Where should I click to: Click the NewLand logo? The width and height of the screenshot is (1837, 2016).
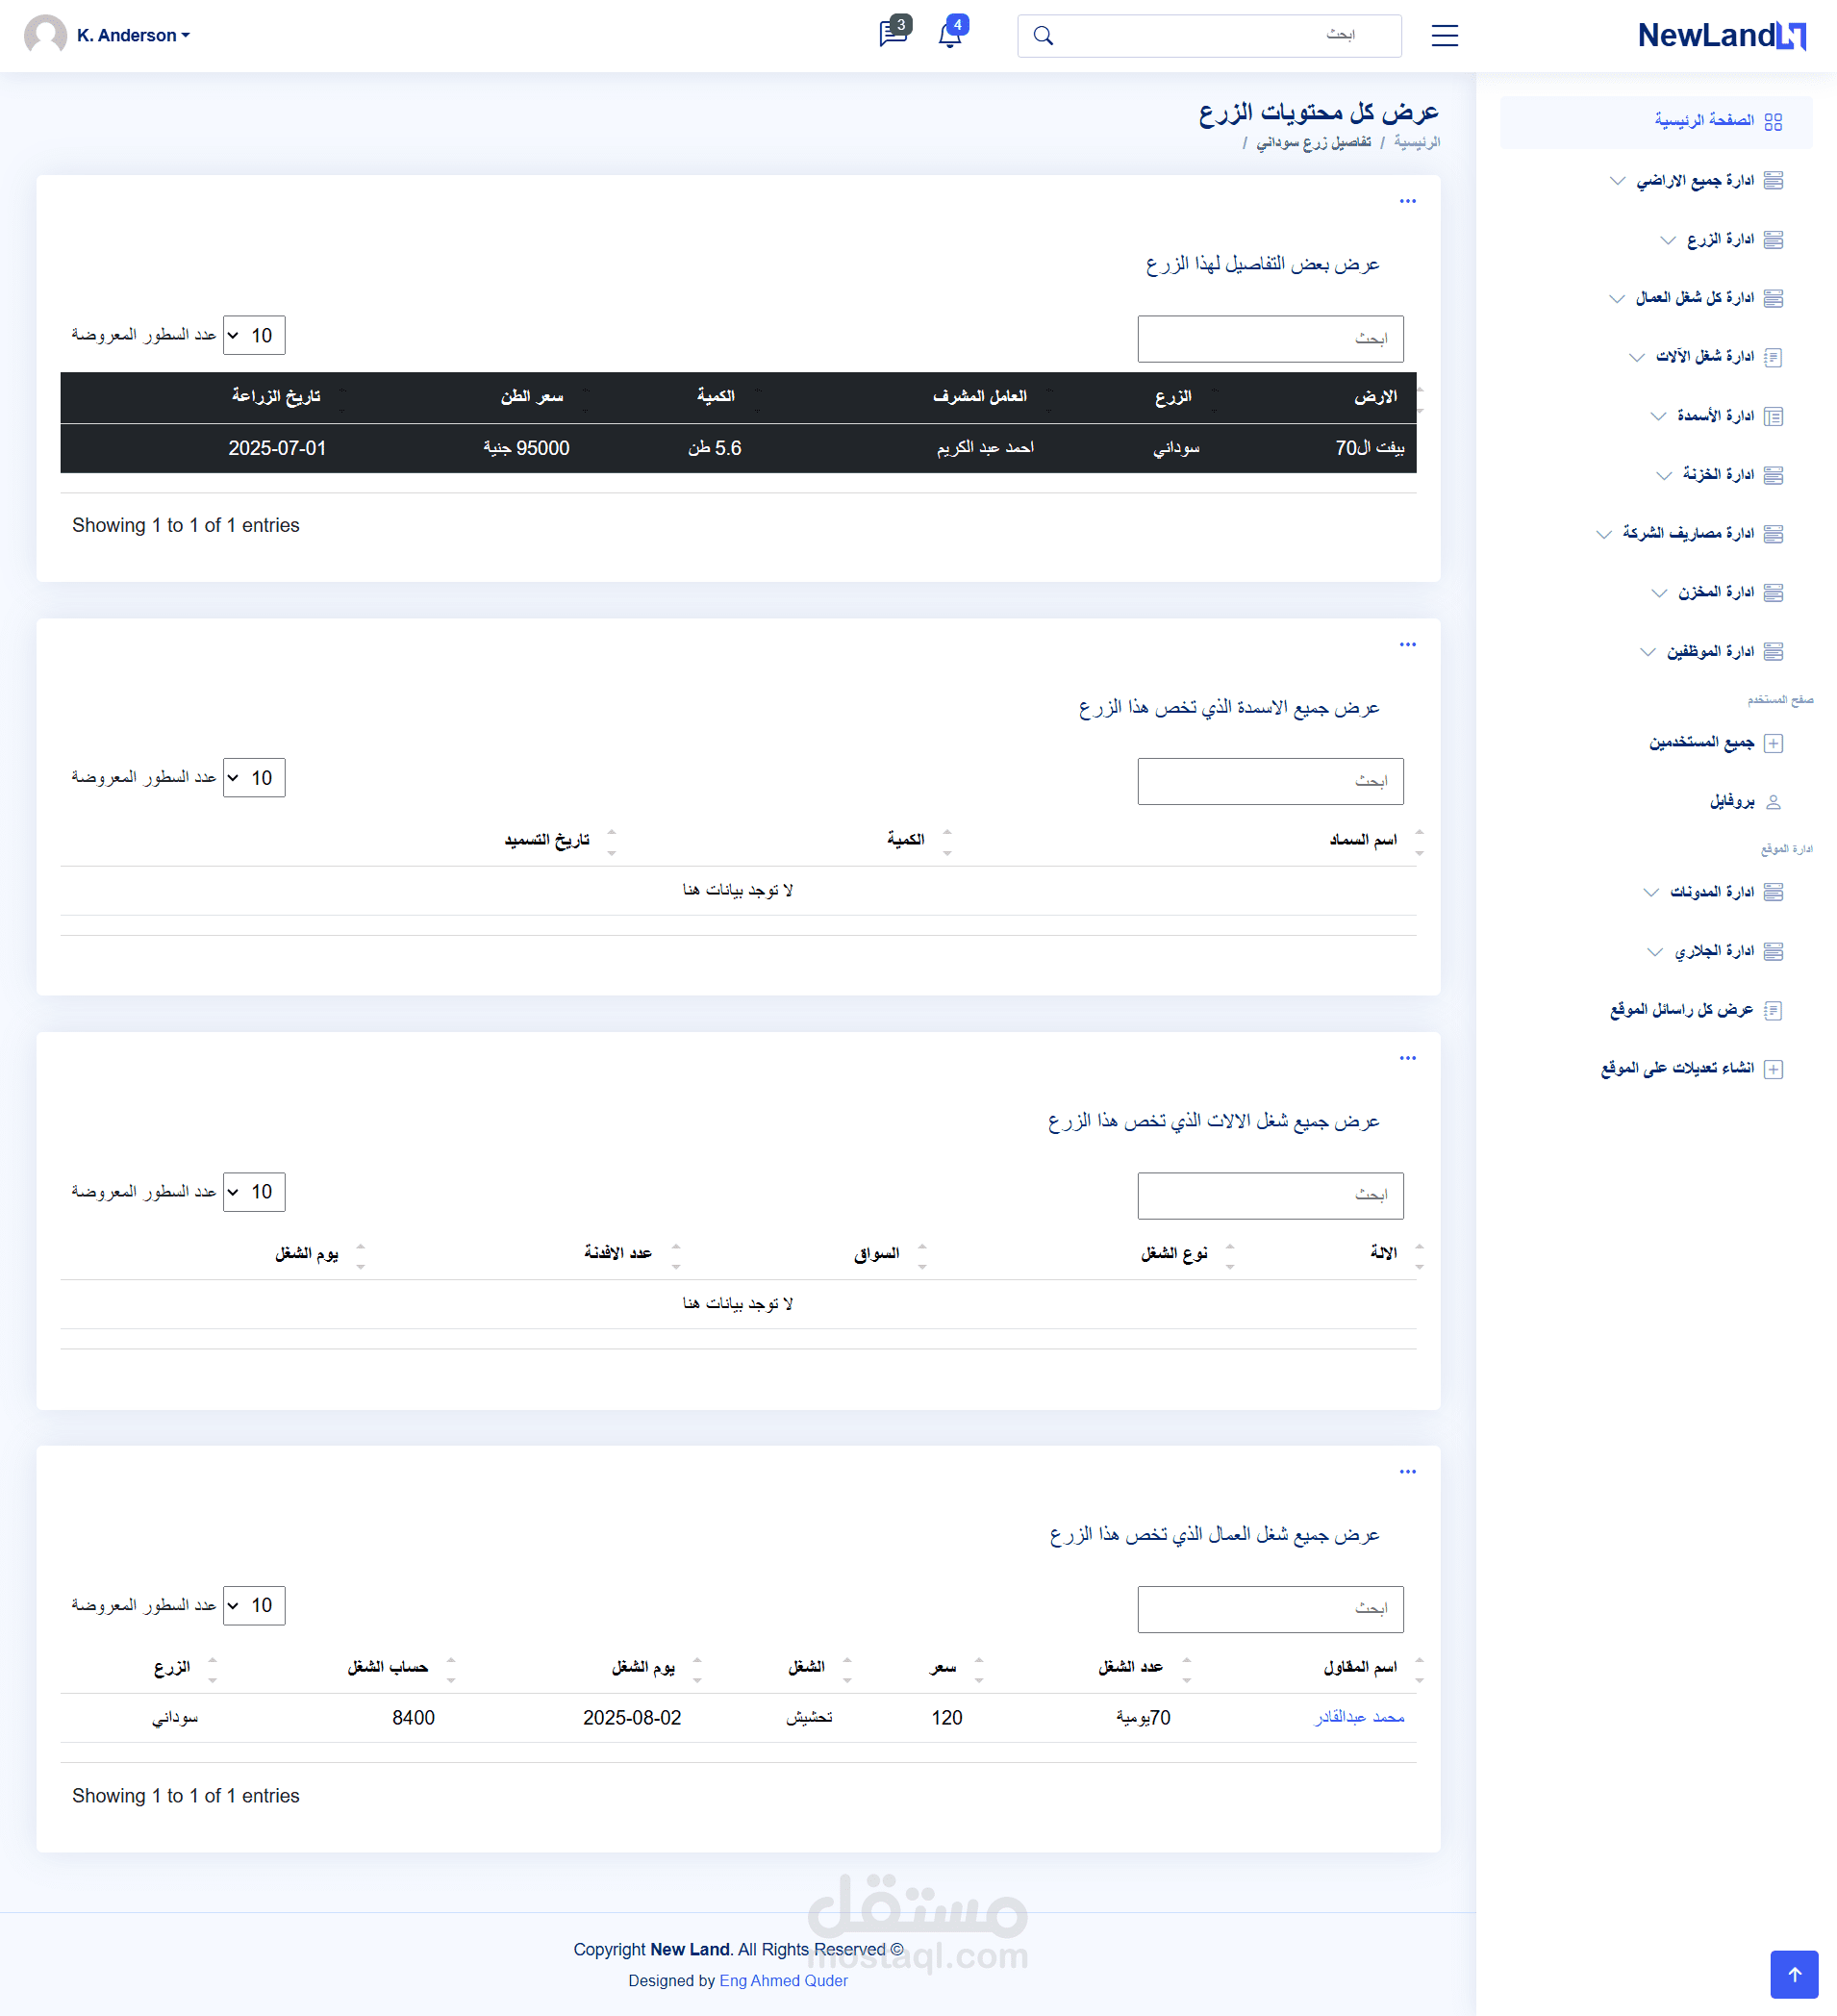1721,35
